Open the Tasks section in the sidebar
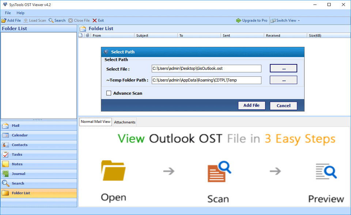 tap(39, 155)
